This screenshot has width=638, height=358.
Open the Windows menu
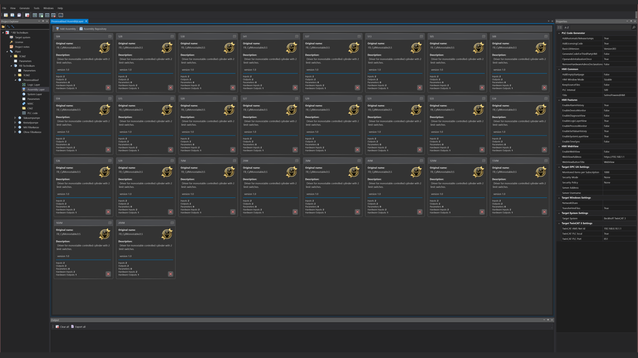coord(49,8)
